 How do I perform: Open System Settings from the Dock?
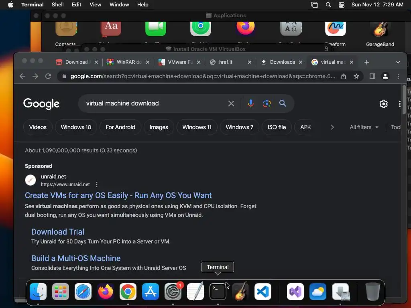tap(173, 292)
